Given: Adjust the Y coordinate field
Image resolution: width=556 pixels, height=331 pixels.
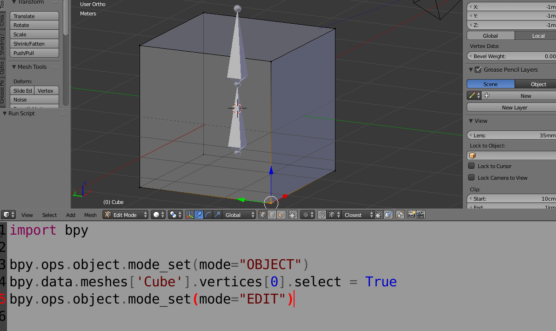Looking at the screenshot, I should tap(512, 16).
